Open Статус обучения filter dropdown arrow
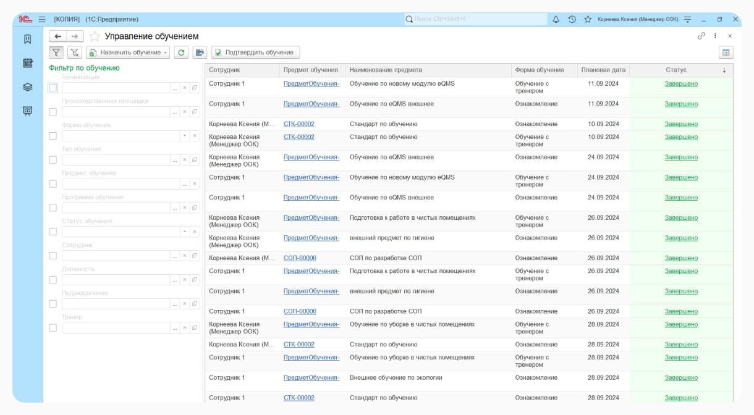 [x=184, y=232]
